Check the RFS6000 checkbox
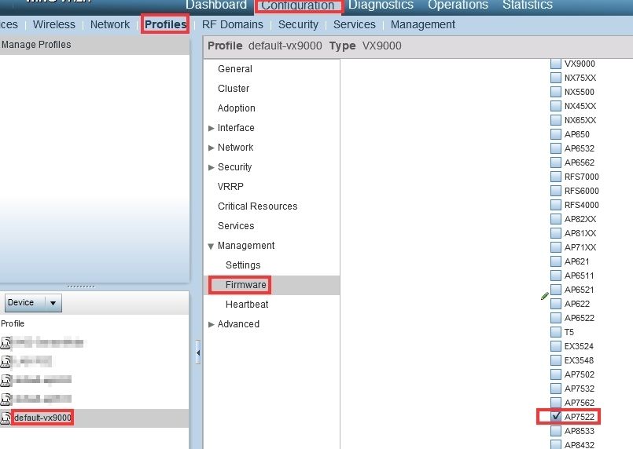The width and height of the screenshot is (633, 449). 556,191
